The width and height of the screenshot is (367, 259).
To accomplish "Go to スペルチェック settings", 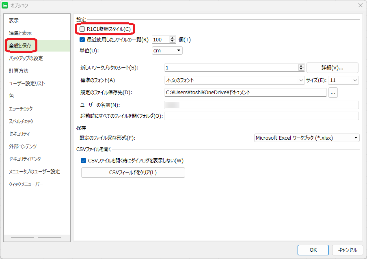I will 21,121.
